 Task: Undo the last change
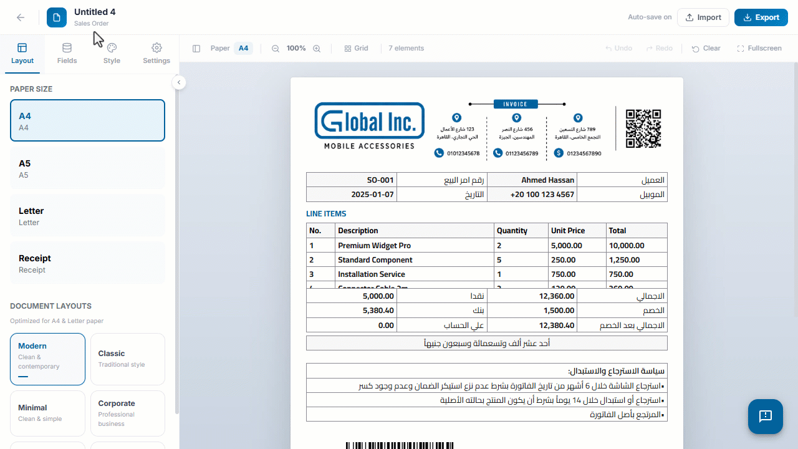[618, 49]
